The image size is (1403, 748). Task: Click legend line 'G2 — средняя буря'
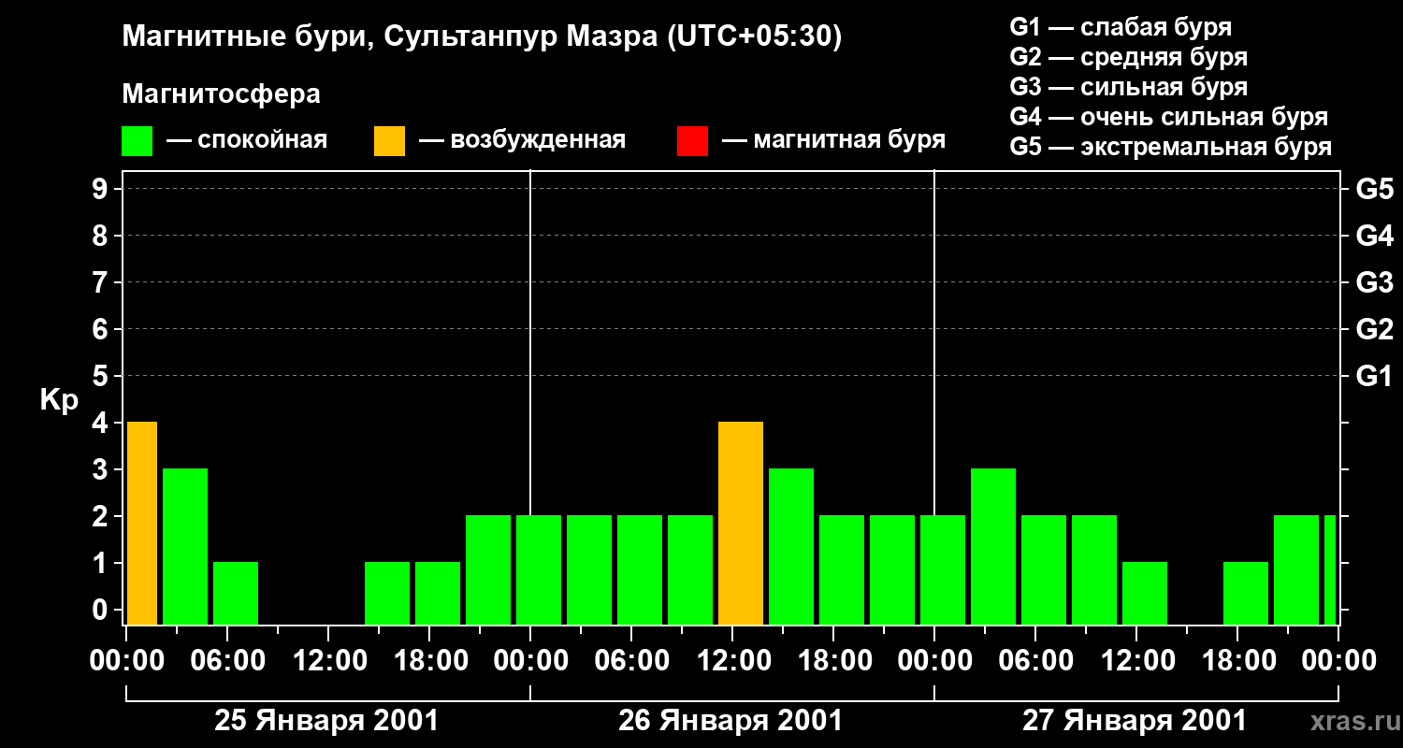coord(1129,57)
